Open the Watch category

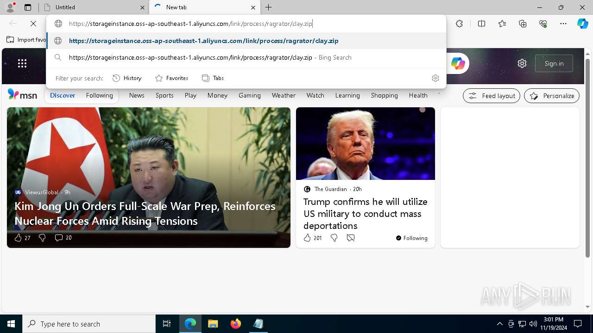(315, 95)
